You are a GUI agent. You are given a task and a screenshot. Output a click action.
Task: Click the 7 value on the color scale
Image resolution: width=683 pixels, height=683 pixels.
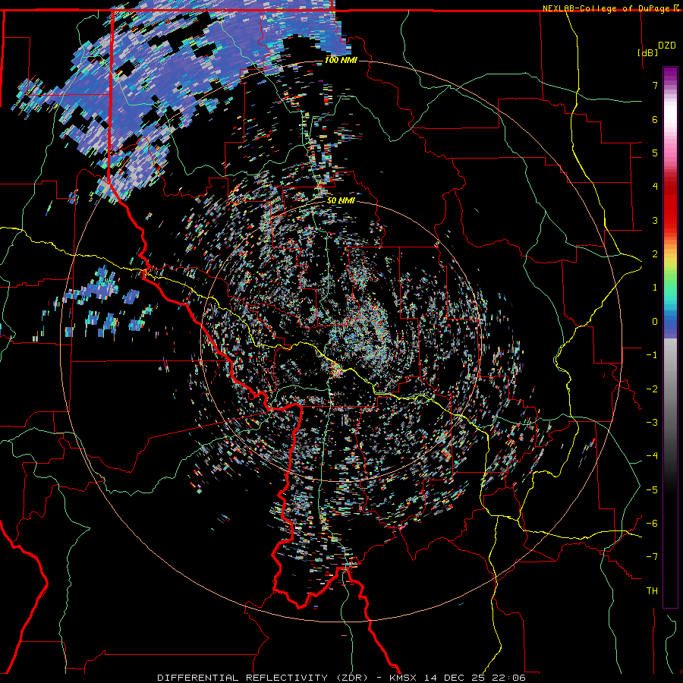click(x=655, y=85)
